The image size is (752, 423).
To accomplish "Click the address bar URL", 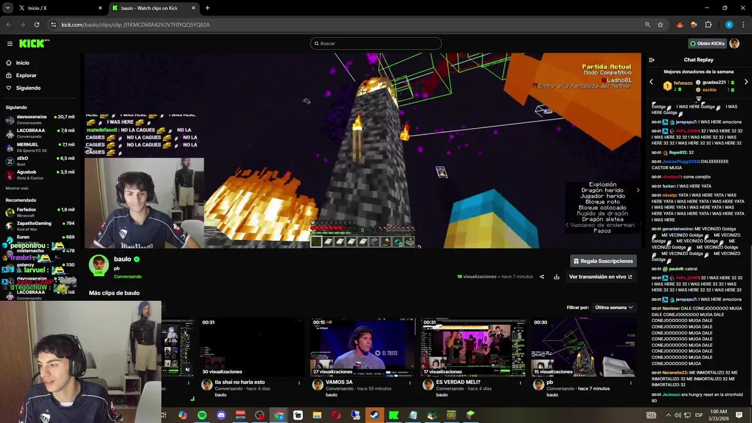I will [x=136, y=25].
